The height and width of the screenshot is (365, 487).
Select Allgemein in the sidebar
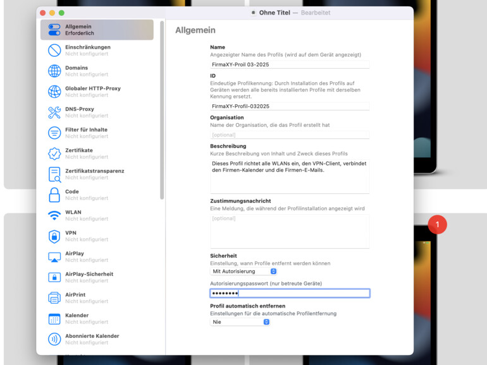pyautogui.click(x=97, y=30)
